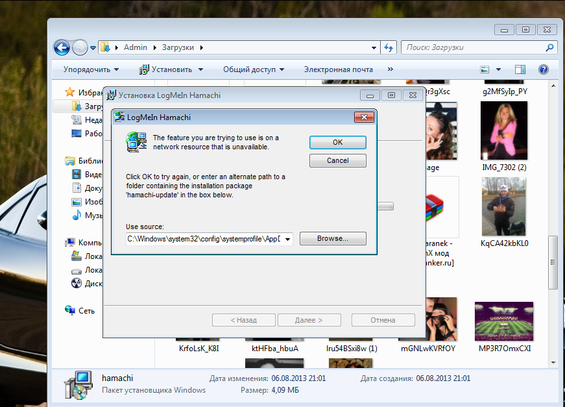Select Рабочий стол item in navigation pane
This screenshot has width=565, height=407.
click(x=88, y=133)
